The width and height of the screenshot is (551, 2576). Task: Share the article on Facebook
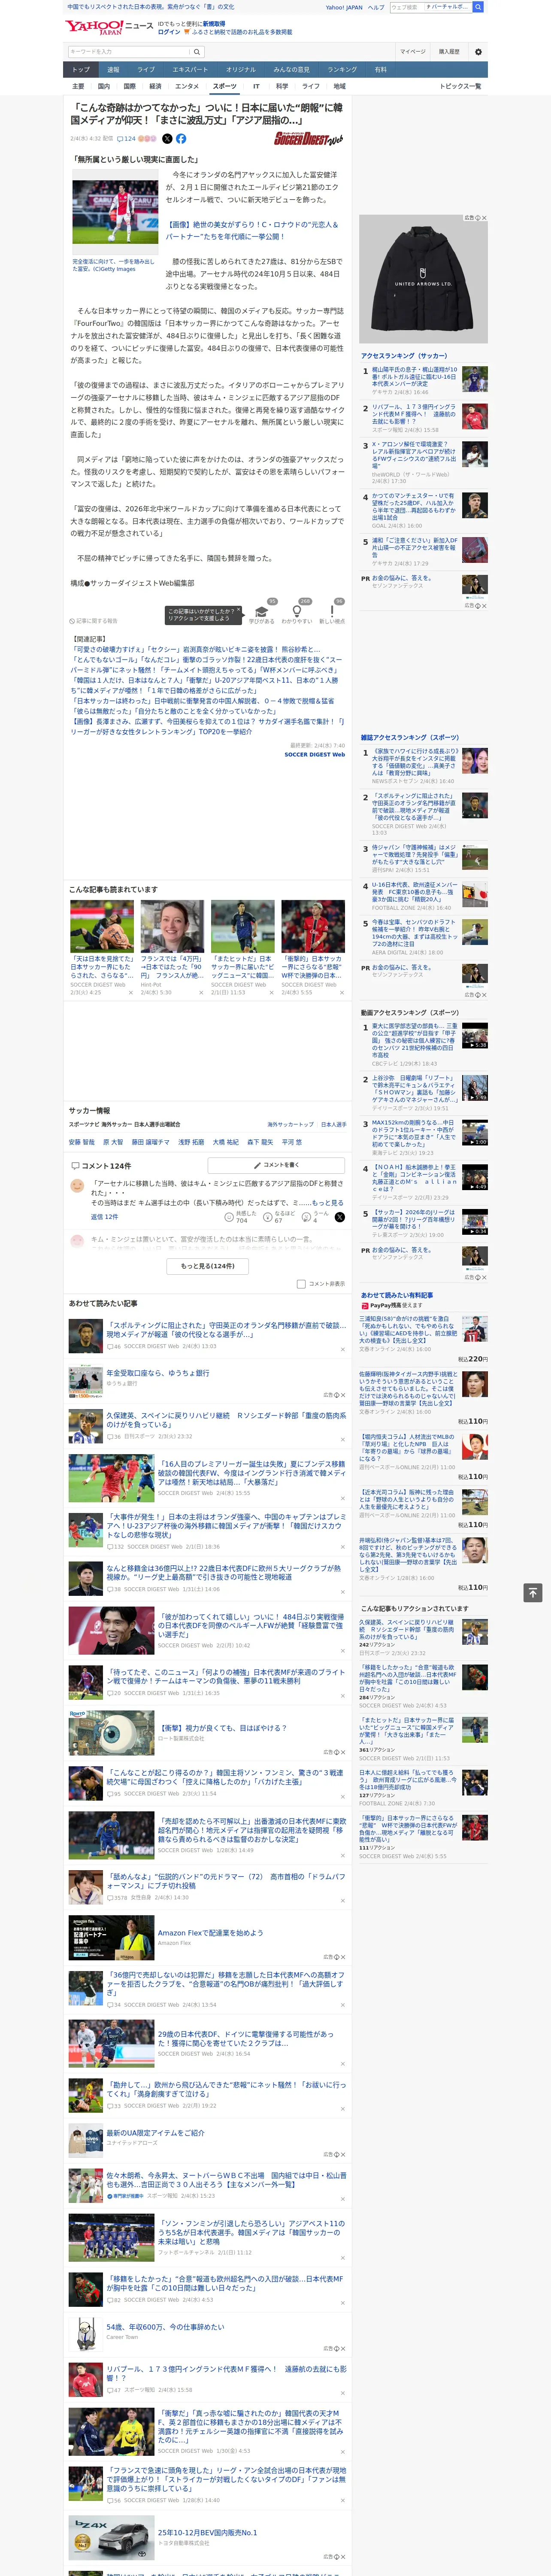point(181,139)
